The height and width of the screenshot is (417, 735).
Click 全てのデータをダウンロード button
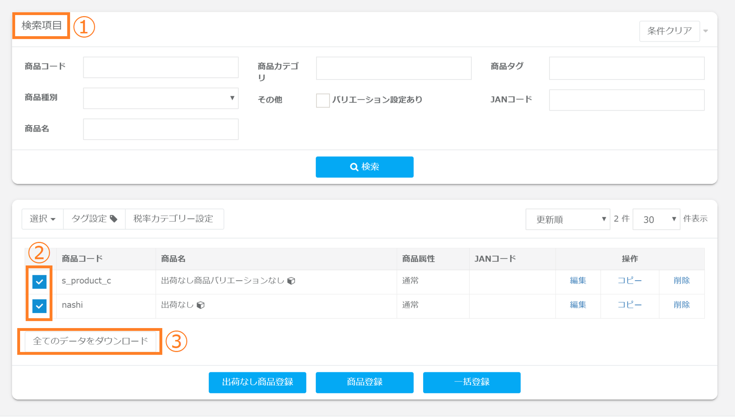point(90,341)
